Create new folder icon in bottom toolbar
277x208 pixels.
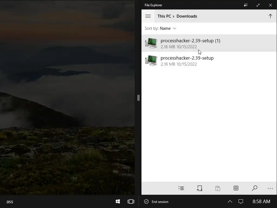(199, 188)
